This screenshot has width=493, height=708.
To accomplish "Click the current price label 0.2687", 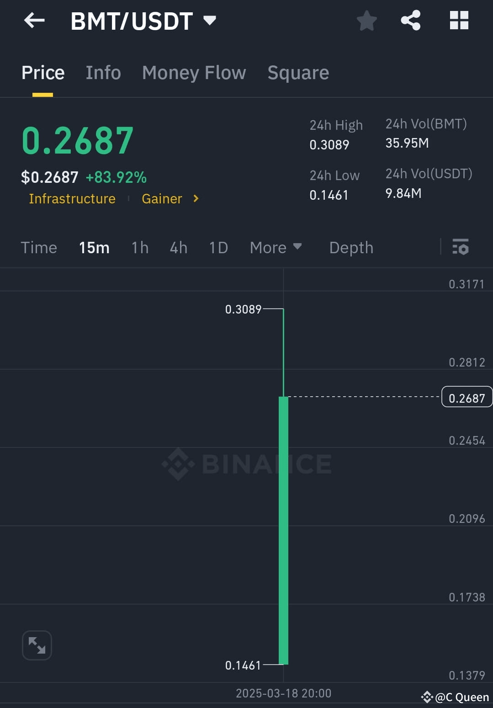I will (466, 397).
